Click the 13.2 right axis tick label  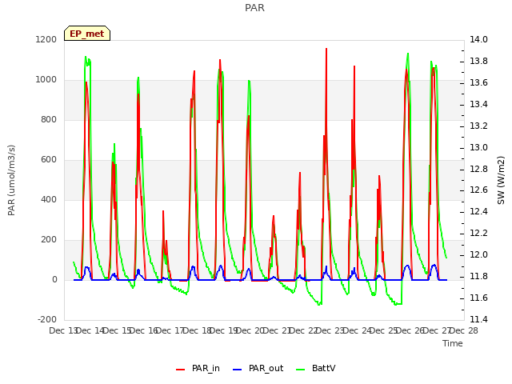pyautogui.click(x=478, y=126)
